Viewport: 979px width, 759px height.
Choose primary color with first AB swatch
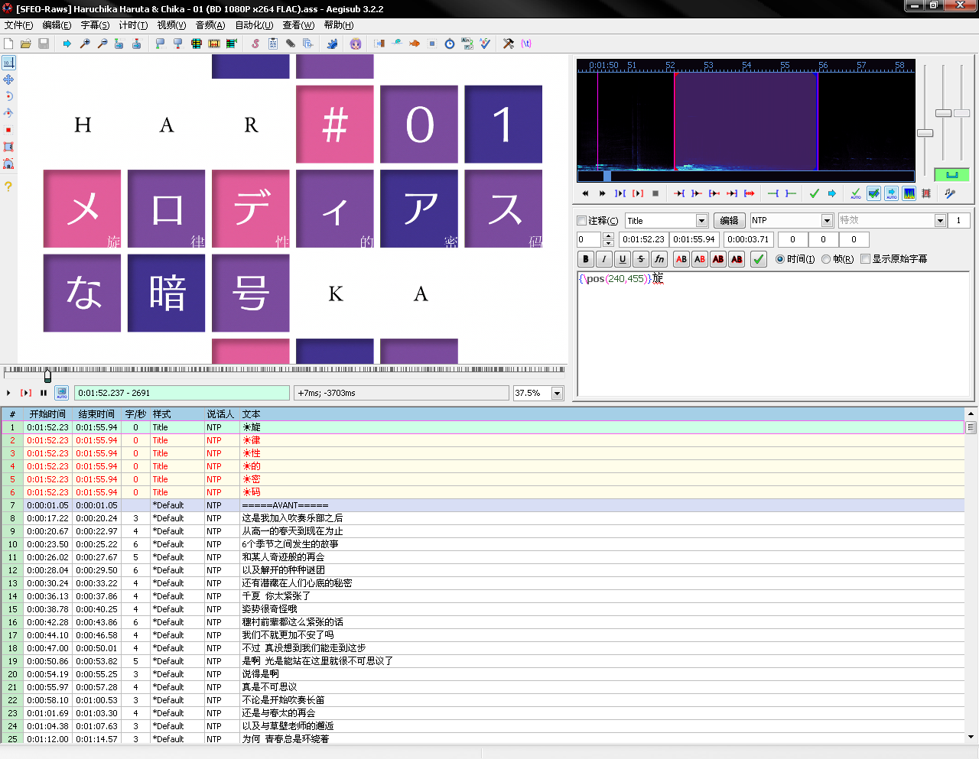click(x=681, y=259)
